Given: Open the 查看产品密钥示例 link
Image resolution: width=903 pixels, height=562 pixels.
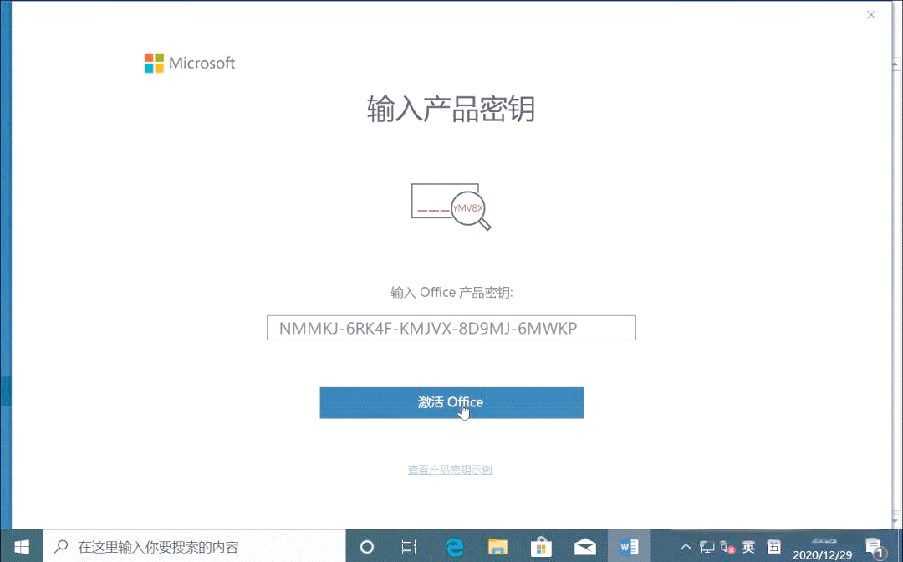Looking at the screenshot, I should click(x=450, y=470).
